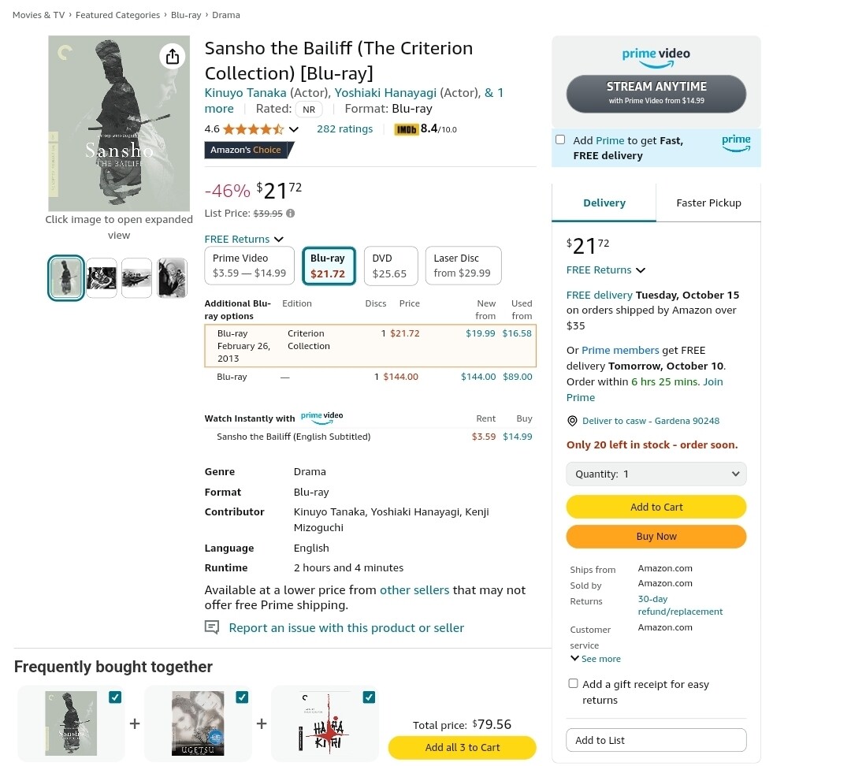The image size is (851, 766).
Task: Click the star rating icons
Action: coord(253,129)
